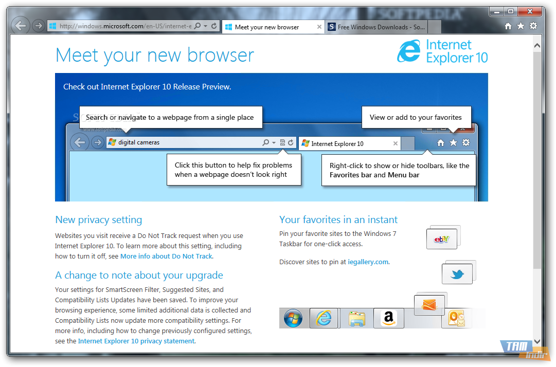Open the Tools gear menu
Image resolution: width=556 pixels, height=367 pixels.
tap(533, 26)
